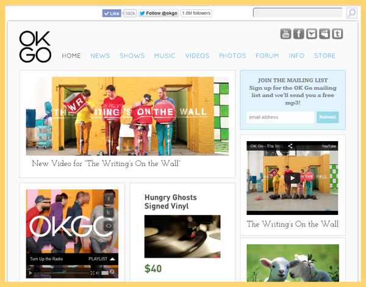Open The Writing's On the Wall sidebar caption

click(x=292, y=224)
